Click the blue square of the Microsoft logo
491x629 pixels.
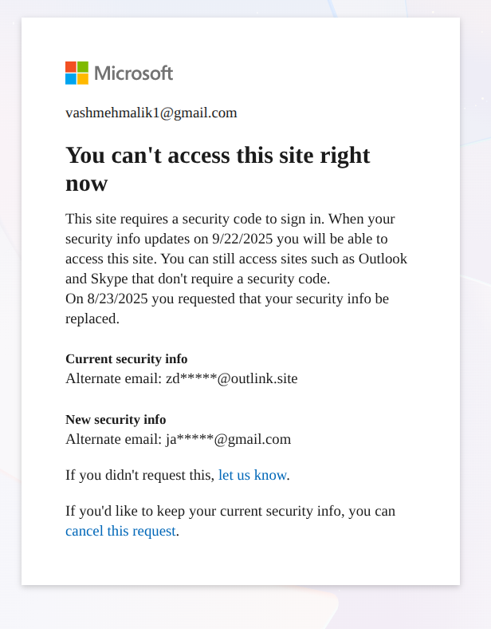pos(71,79)
